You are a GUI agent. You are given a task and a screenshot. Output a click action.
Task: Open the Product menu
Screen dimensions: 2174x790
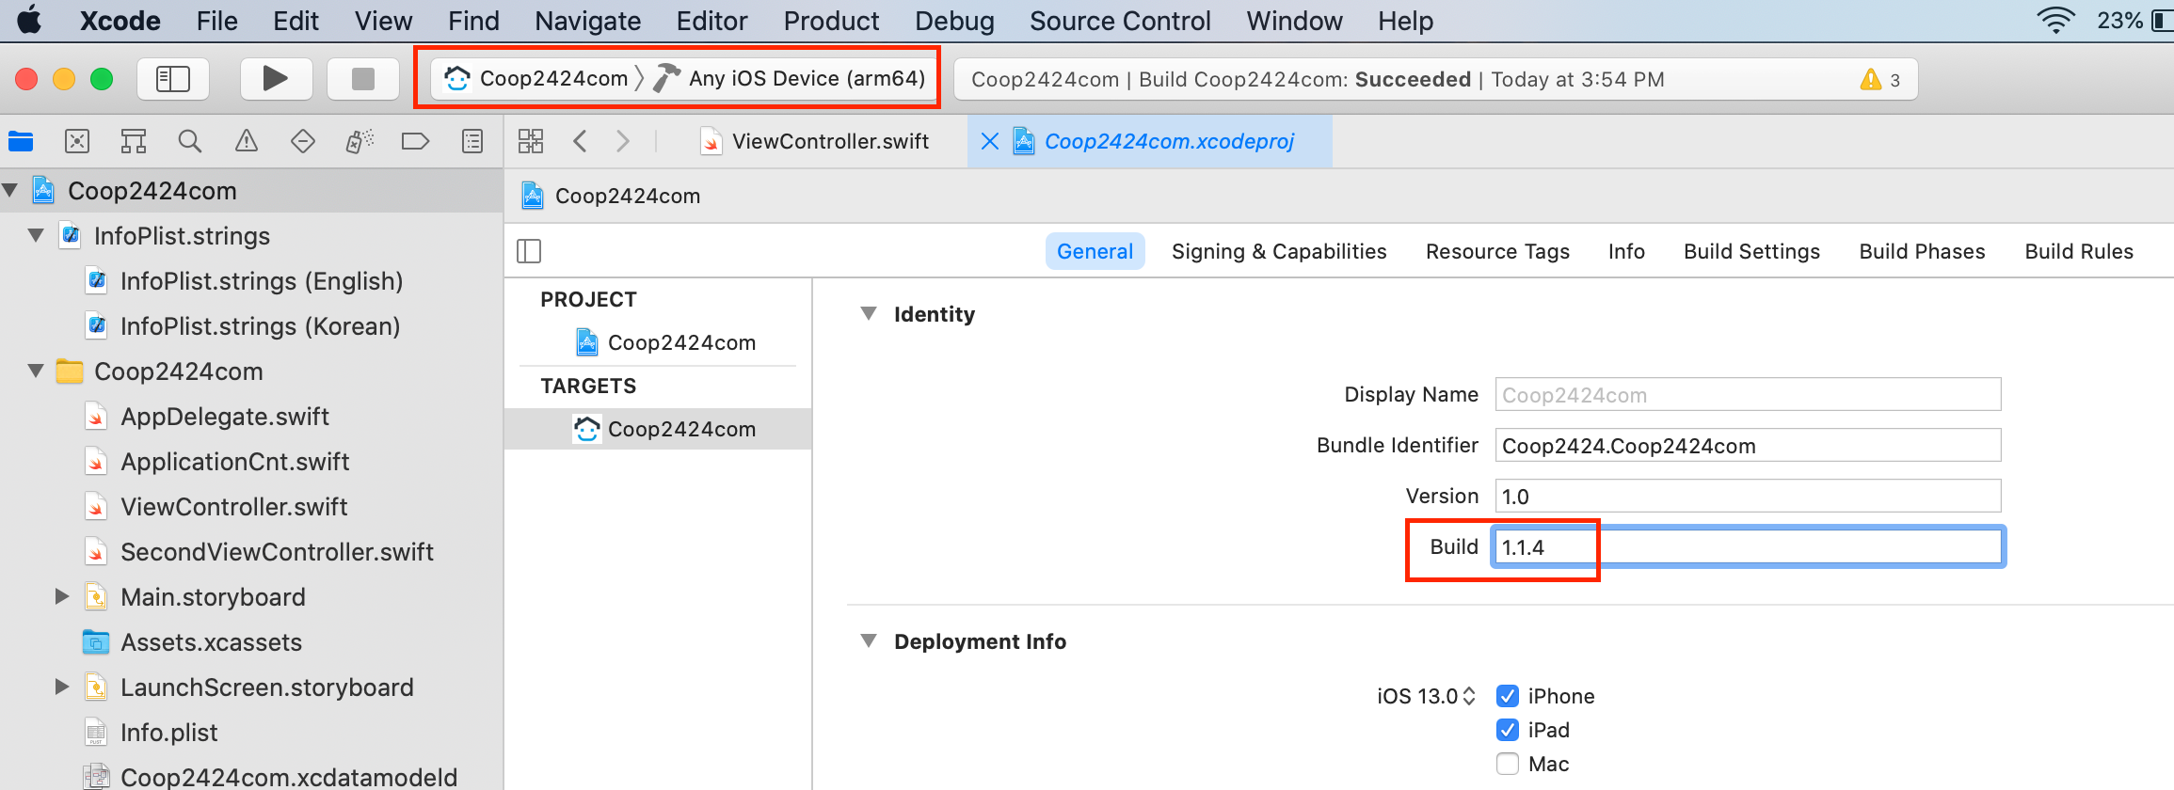coord(832,21)
